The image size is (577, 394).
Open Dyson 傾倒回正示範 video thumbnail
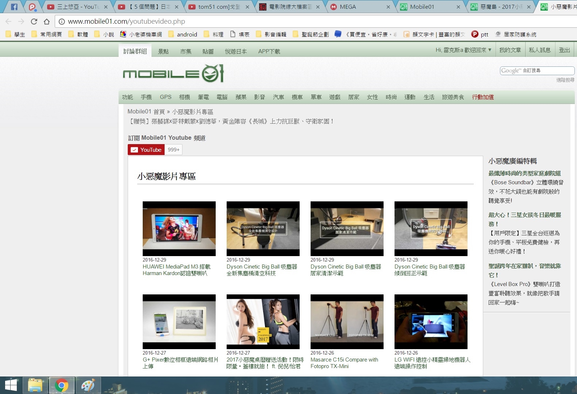click(x=431, y=229)
